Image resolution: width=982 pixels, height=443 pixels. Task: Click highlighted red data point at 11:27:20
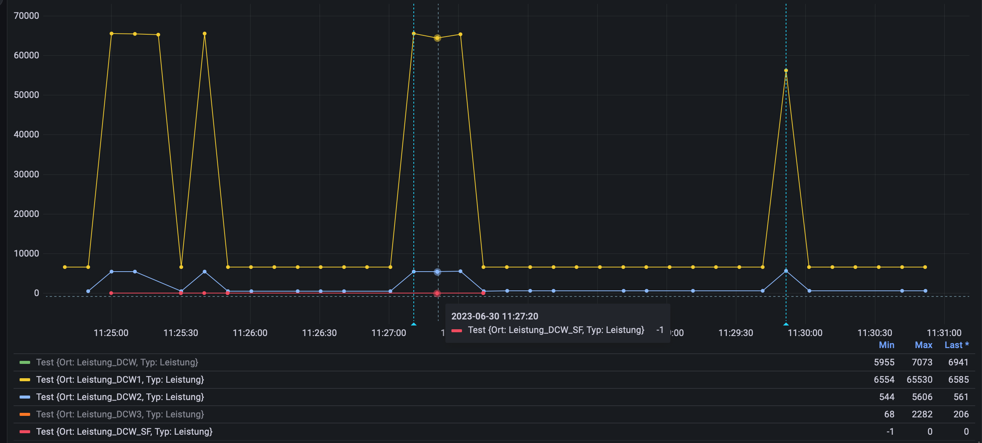click(x=437, y=293)
